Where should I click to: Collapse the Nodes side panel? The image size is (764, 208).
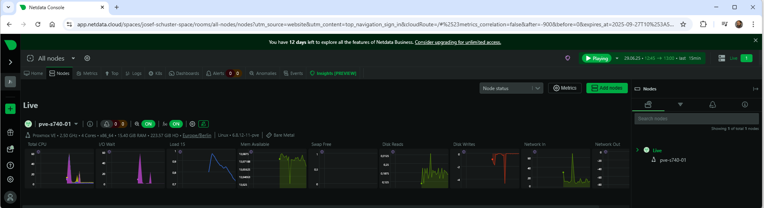click(x=756, y=89)
